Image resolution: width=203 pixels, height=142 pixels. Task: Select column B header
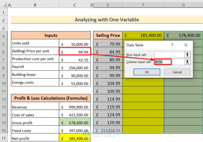pos(35,5)
